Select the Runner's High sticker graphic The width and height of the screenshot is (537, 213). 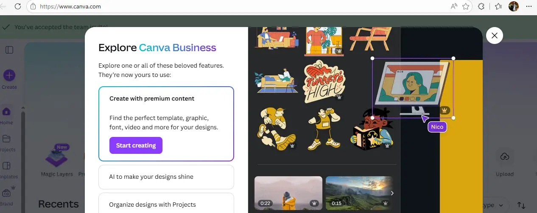point(324,81)
